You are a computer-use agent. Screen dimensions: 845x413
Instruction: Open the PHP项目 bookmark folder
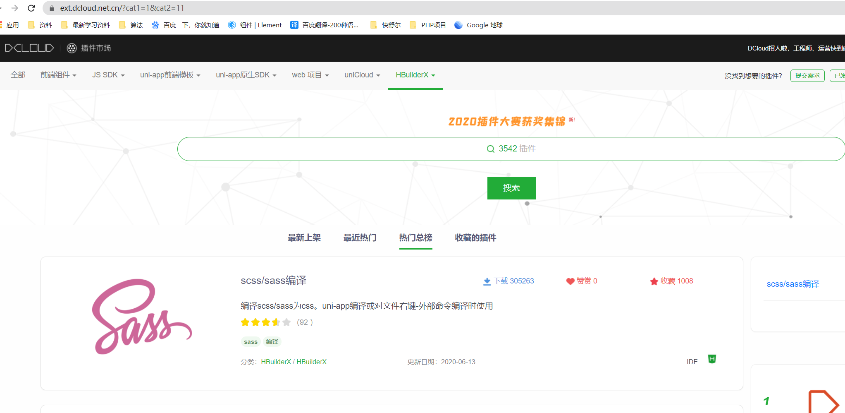(428, 25)
